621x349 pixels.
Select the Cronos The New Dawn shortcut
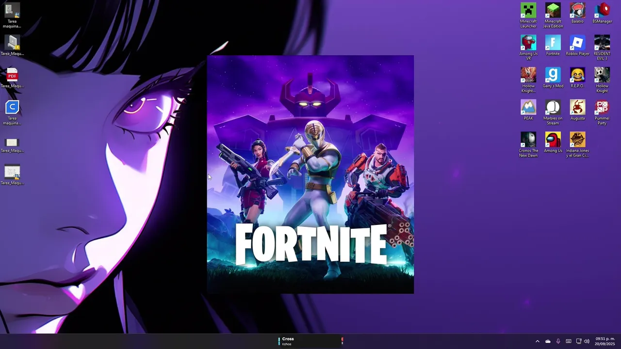[528, 144]
